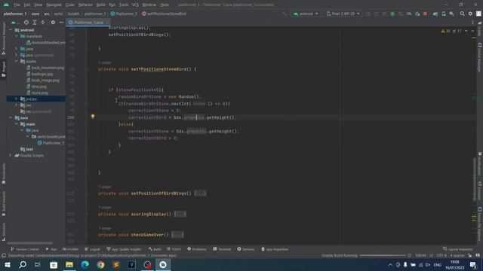The height and width of the screenshot is (271, 483).
Task: Click Expand All in Project panel
Action: [35, 23]
